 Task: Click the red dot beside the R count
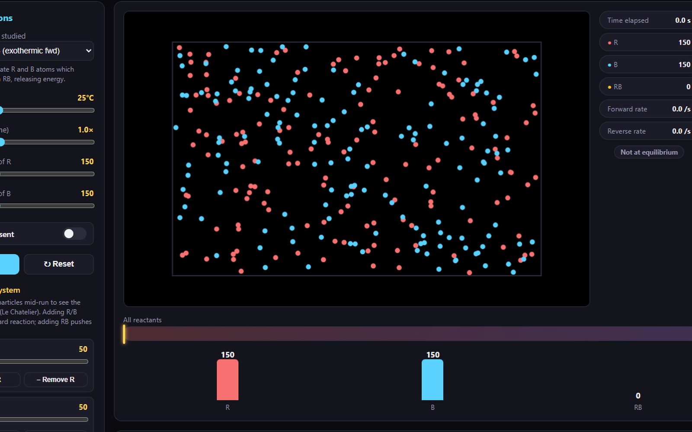point(609,43)
